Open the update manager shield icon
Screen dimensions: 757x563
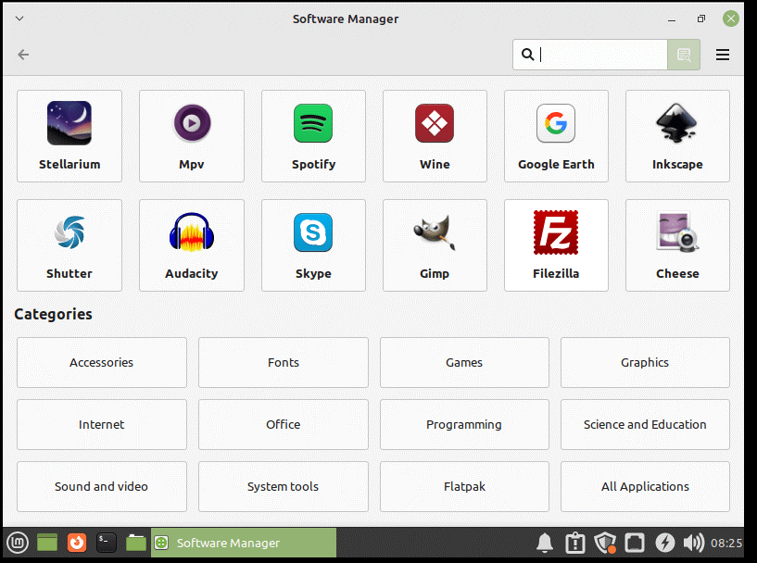[x=604, y=543]
